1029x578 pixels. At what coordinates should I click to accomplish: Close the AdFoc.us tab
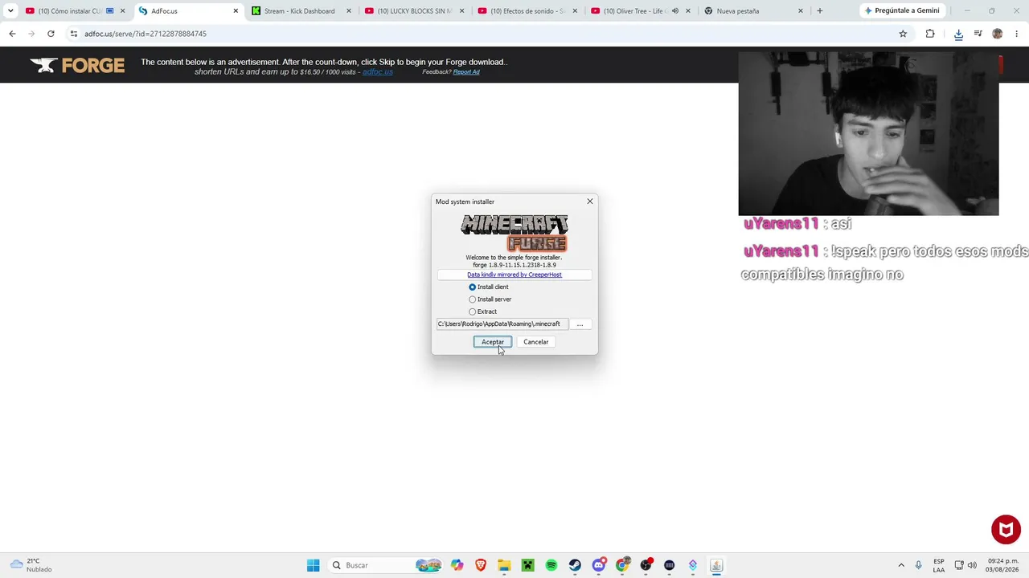tap(236, 11)
